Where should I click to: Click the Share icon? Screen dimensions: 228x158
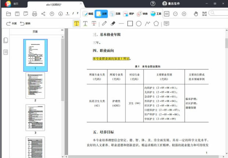click(43, 14)
